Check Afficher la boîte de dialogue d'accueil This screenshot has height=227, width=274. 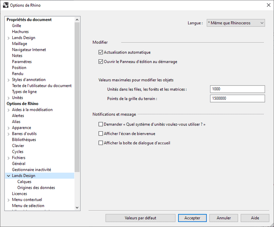(101, 143)
